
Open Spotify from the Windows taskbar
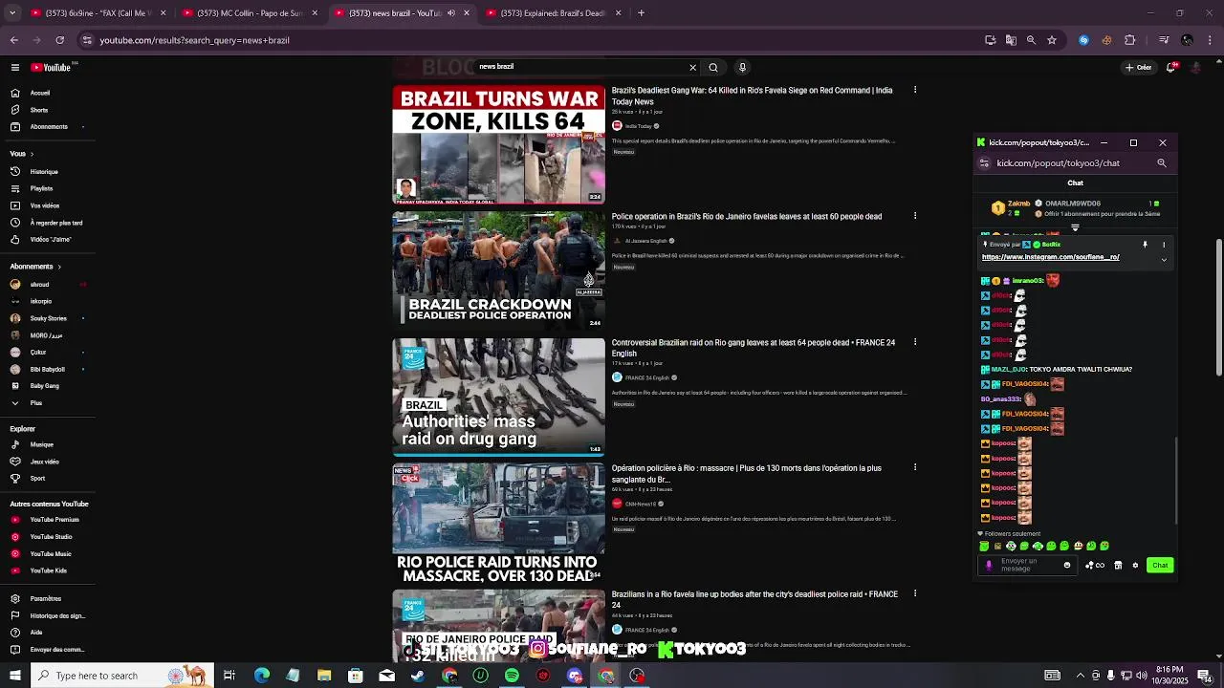click(512, 676)
